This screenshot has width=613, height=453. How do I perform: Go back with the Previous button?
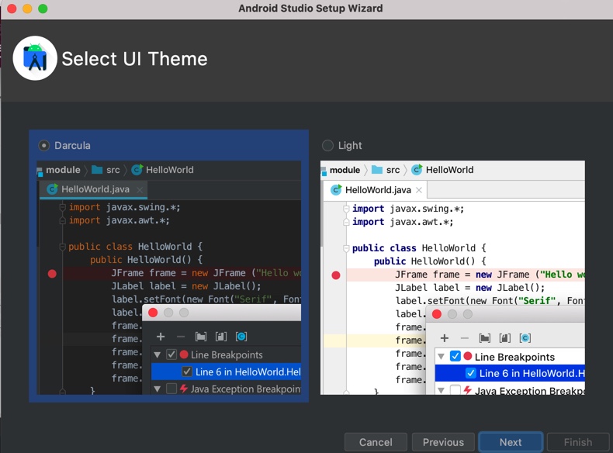443,442
